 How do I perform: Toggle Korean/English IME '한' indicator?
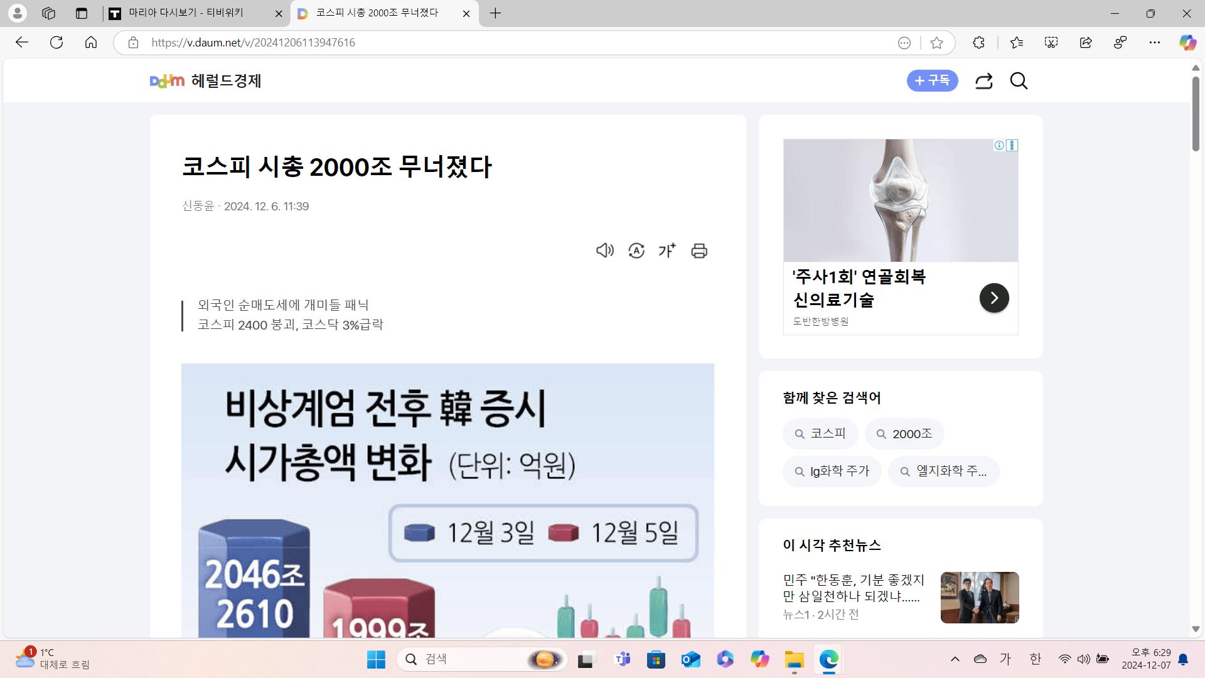coord(1035,659)
